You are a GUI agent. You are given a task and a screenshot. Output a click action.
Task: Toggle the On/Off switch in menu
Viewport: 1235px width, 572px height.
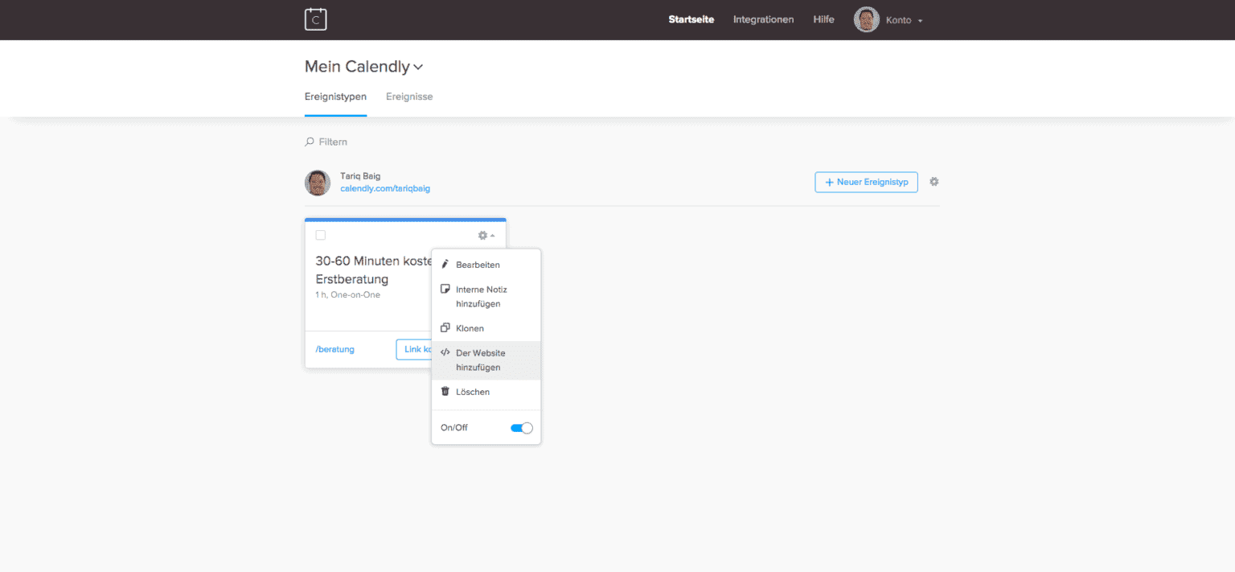click(522, 428)
